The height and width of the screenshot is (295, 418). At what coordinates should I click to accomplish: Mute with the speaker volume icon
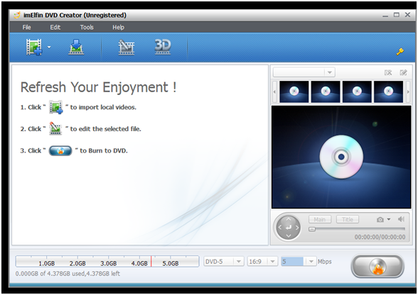(401, 219)
